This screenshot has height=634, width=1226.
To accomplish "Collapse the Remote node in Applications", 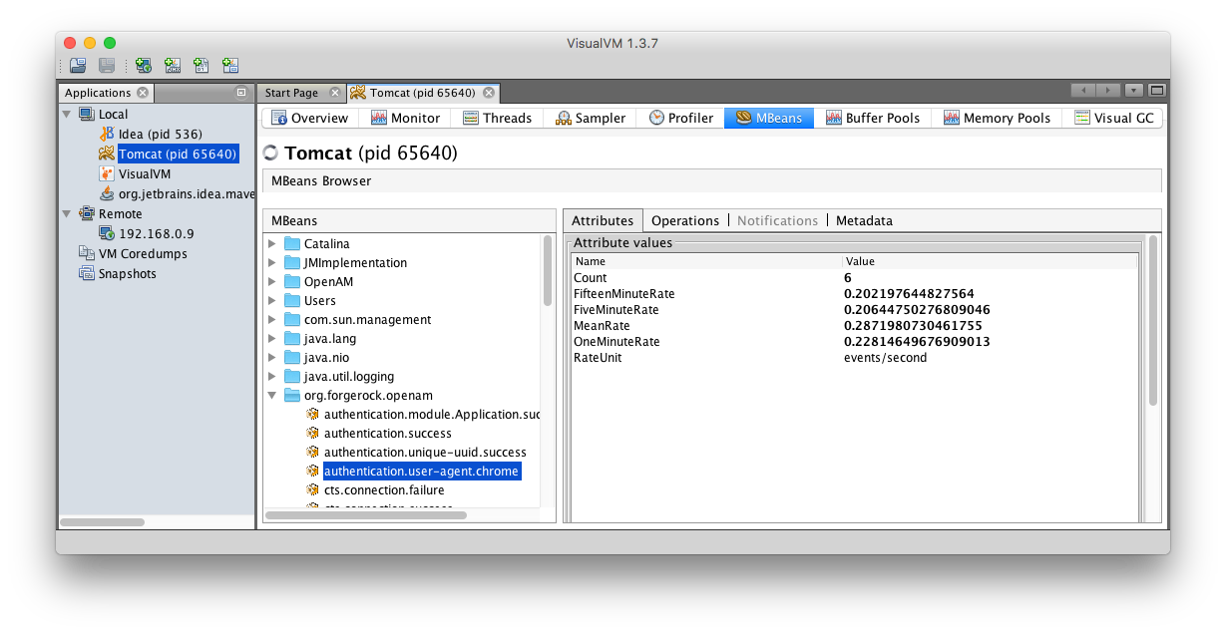I will click(x=67, y=213).
